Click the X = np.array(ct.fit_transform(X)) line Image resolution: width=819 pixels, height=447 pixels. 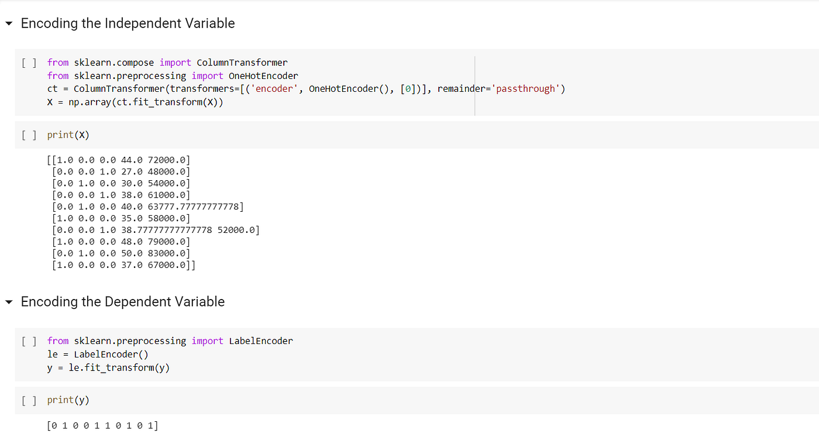coord(136,101)
